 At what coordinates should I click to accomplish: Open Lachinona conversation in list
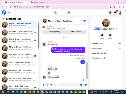coord(19,56)
